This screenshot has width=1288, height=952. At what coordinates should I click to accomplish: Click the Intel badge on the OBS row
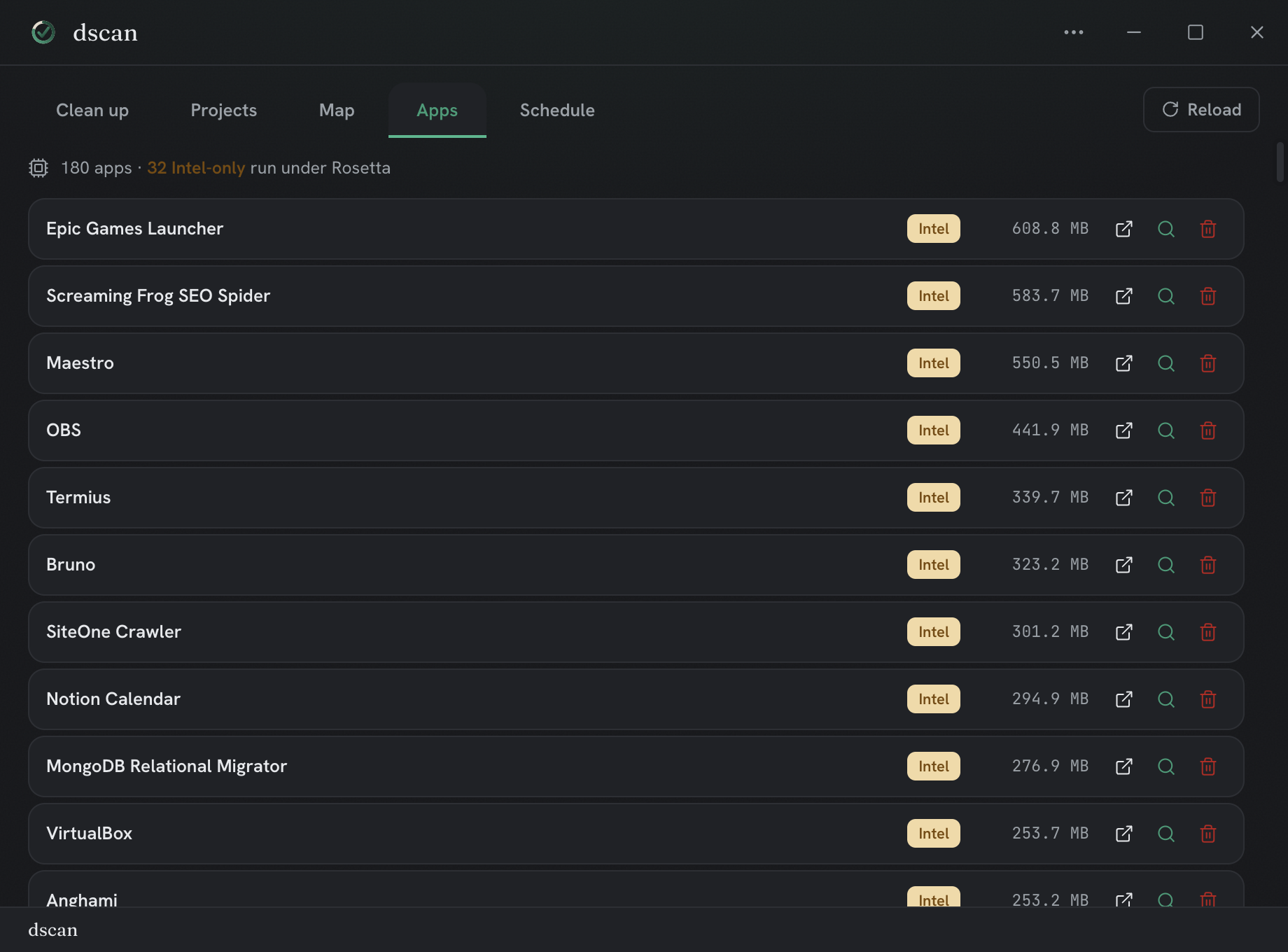934,430
